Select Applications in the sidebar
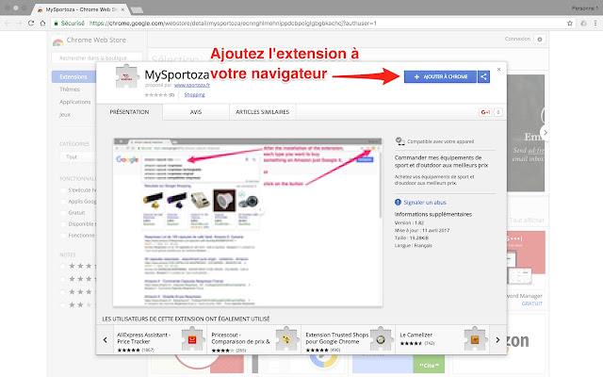The width and height of the screenshot is (603, 377). click(x=75, y=102)
